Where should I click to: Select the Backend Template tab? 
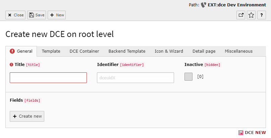pyautogui.click(x=127, y=51)
